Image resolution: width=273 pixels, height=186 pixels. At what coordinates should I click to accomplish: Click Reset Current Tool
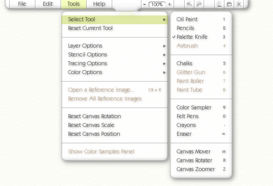pos(91,28)
